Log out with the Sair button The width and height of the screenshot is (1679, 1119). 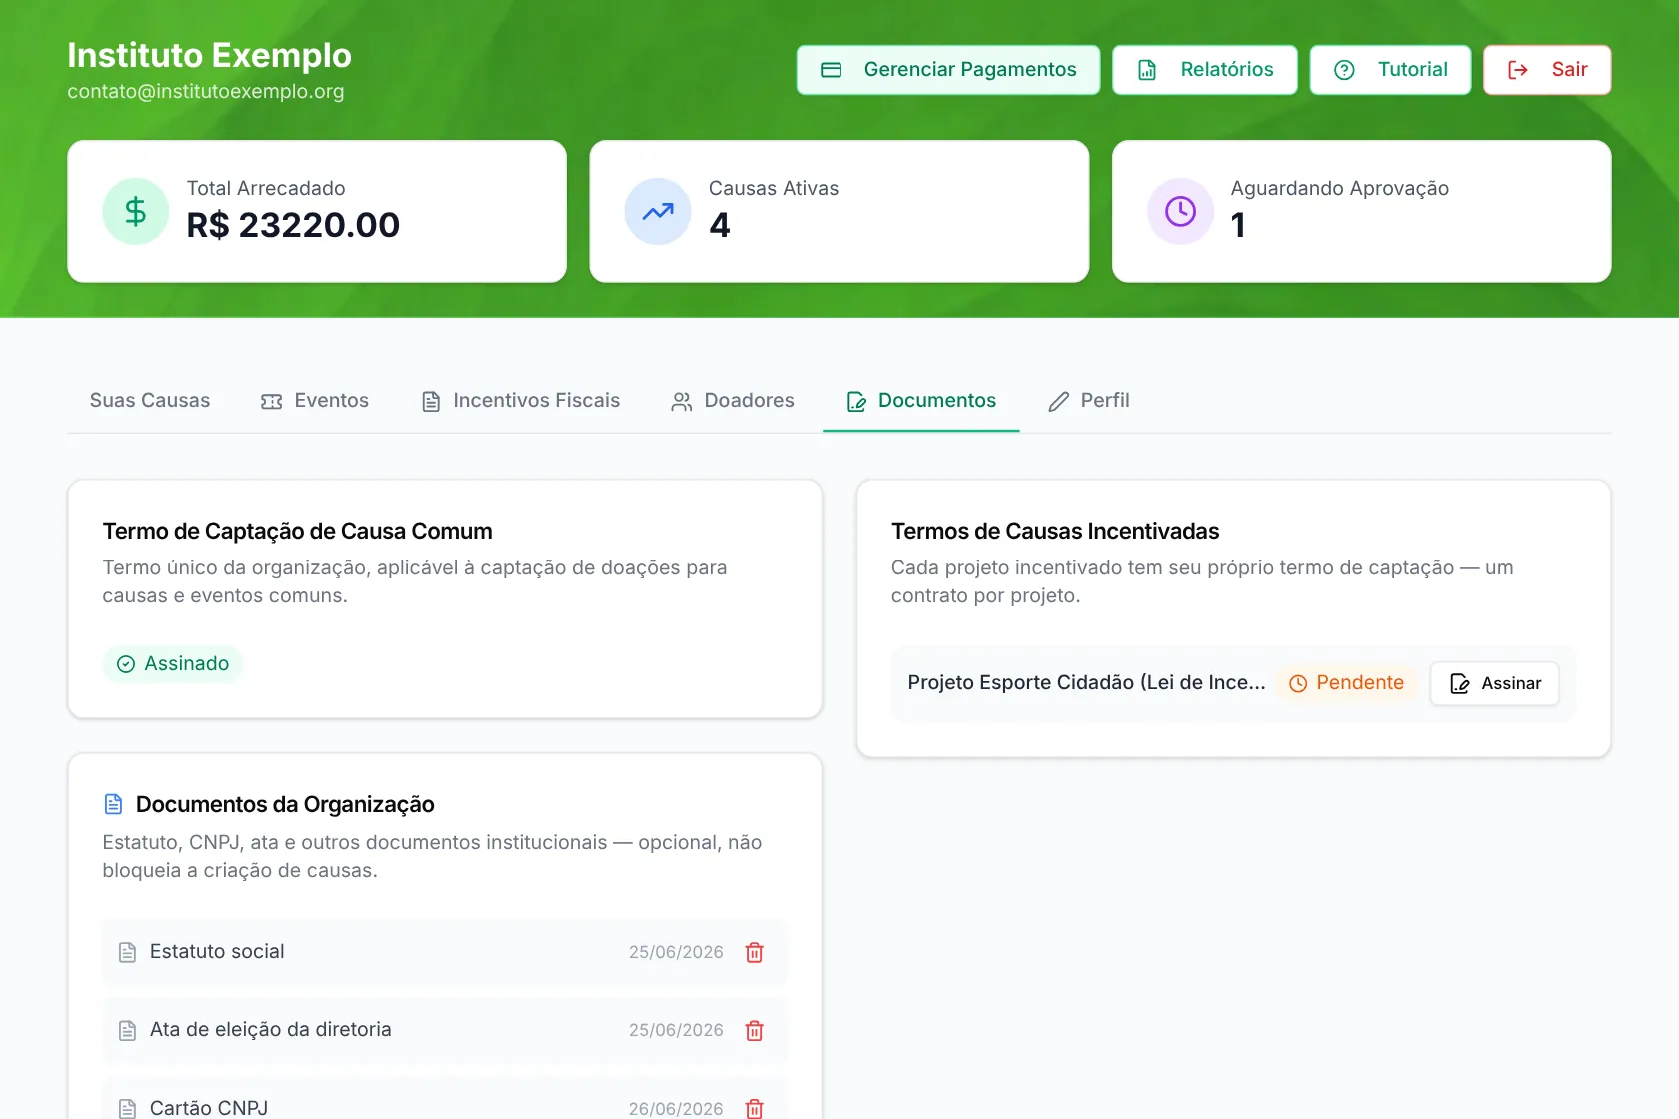(1547, 70)
